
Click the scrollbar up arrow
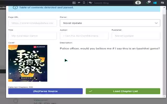pyautogui.click(x=164, y=7)
